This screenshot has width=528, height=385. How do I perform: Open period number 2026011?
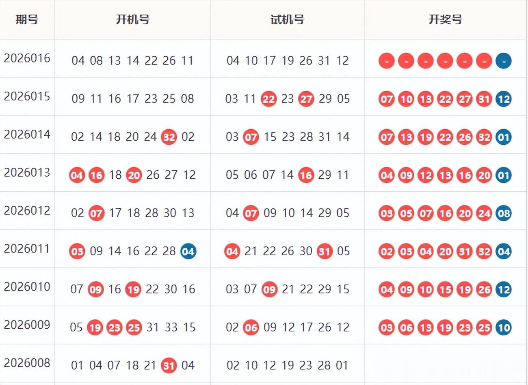click(x=27, y=249)
